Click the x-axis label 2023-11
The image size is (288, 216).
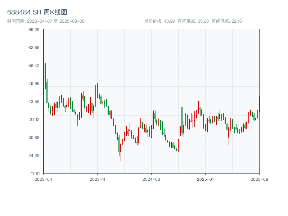tap(97, 179)
